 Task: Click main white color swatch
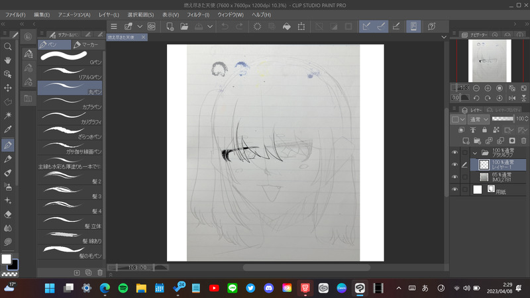pyautogui.click(x=6, y=259)
